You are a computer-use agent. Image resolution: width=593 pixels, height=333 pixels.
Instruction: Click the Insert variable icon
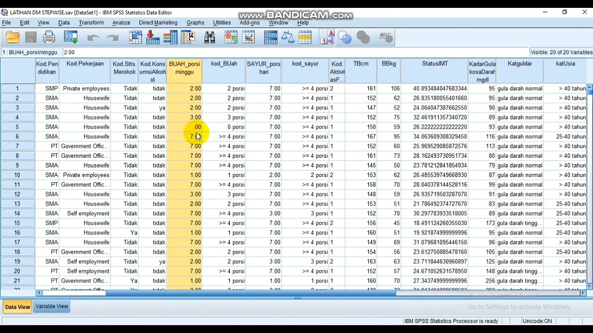point(248,37)
